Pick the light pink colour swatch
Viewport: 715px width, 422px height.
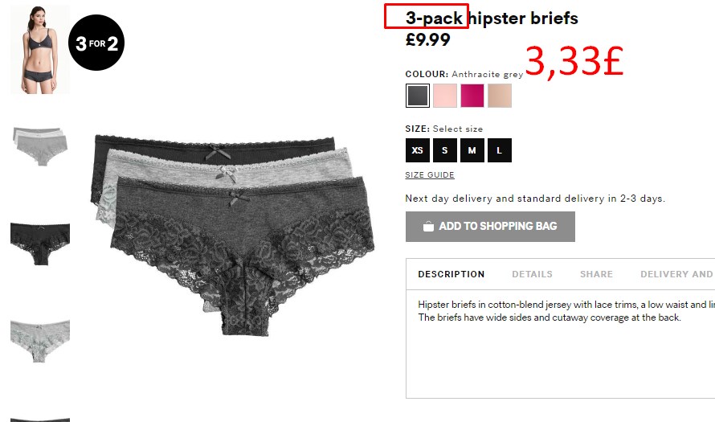click(444, 96)
